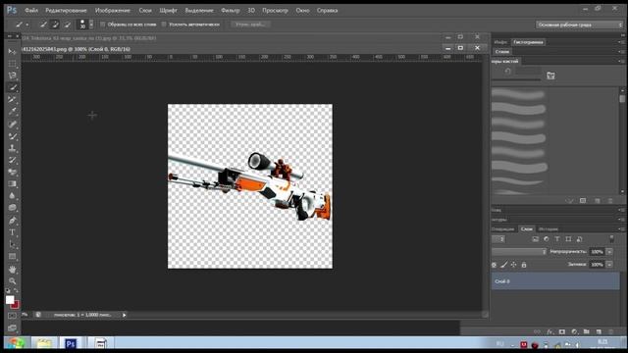Swap foreground and background colors

[16, 290]
